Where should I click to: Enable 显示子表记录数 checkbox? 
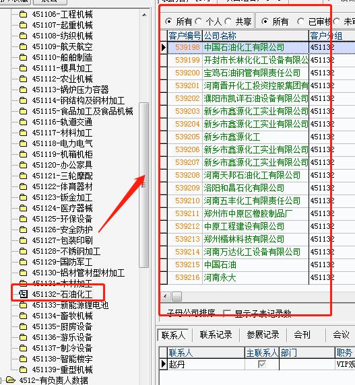[x=227, y=313]
